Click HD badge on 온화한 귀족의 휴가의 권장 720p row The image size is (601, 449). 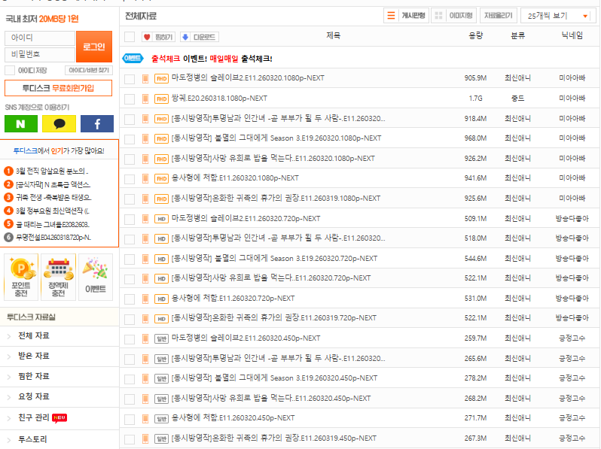tap(161, 319)
